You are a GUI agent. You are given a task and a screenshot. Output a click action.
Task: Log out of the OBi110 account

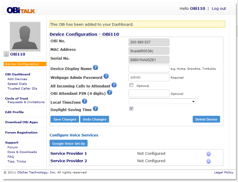coord(219,8)
